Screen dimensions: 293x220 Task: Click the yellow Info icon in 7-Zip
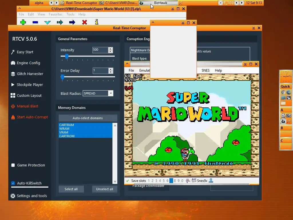click(97, 22)
